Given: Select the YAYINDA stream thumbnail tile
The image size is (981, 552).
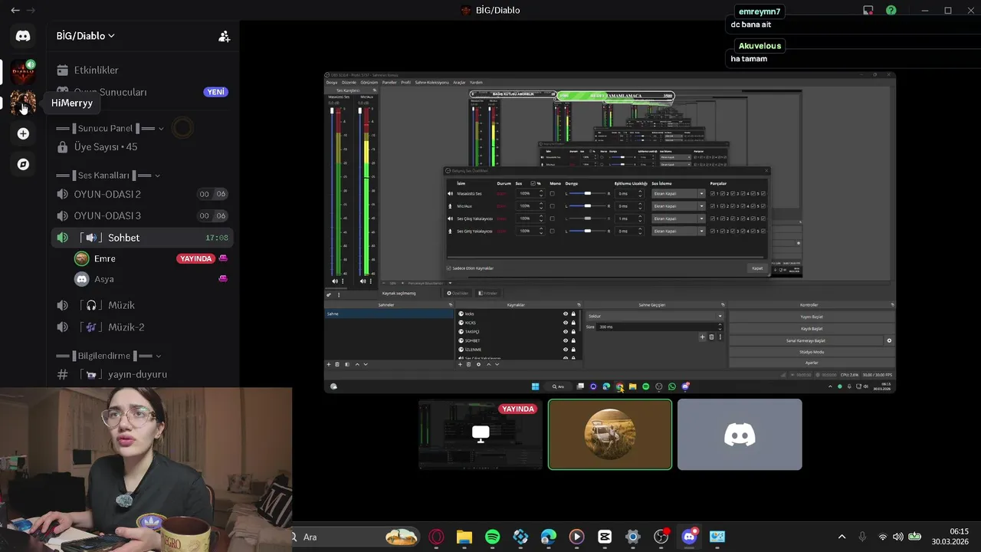Looking at the screenshot, I should 481,434.
